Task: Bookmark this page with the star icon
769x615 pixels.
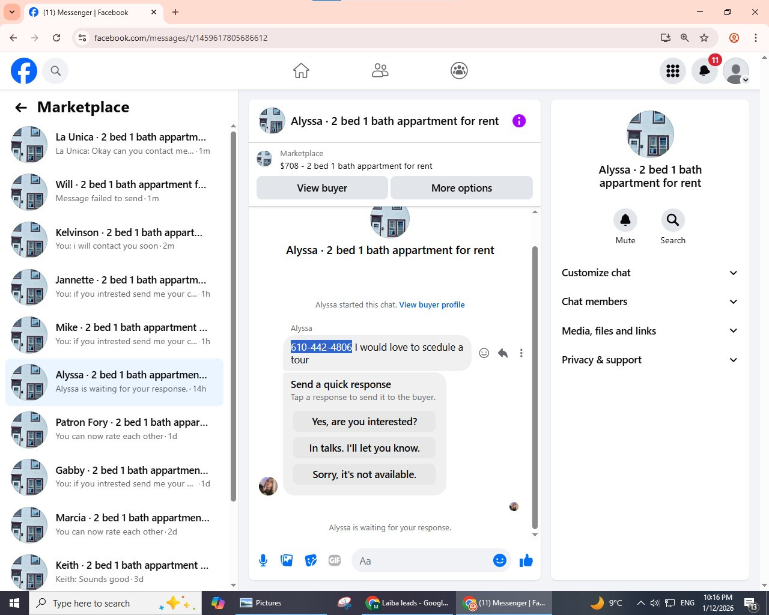Action: [x=704, y=38]
